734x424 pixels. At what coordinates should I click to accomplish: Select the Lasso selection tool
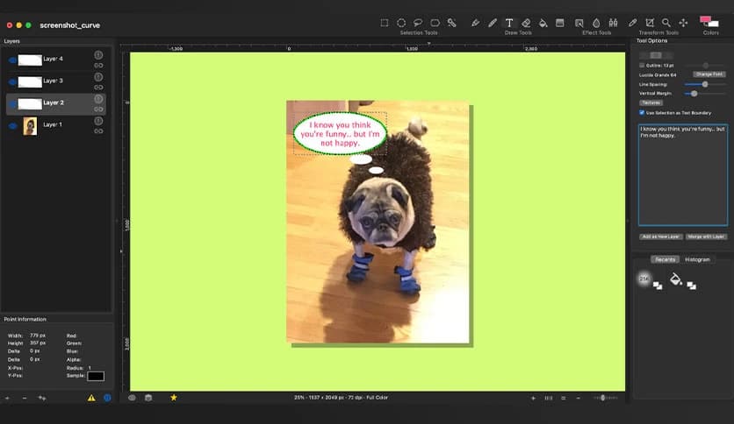(x=418, y=23)
